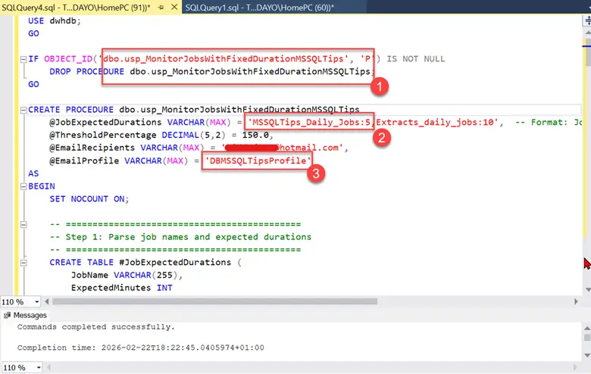The height and width of the screenshot is (374, 591).
Task: Click the editor vertical scrollbar down arrow
Action: click(x=588, y=289)
